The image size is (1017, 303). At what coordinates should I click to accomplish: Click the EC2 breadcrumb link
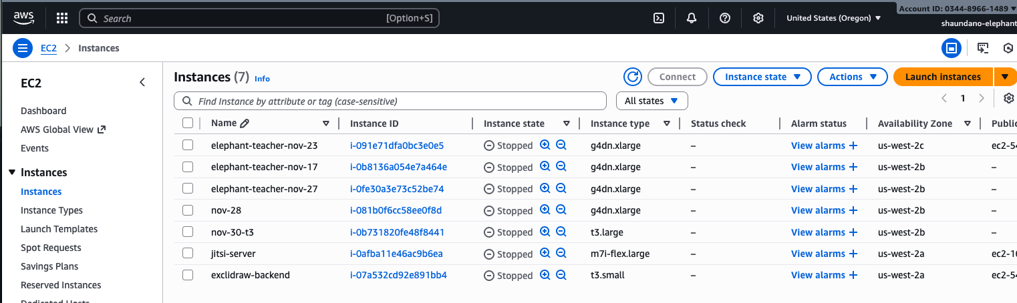[x=49, y=48]
